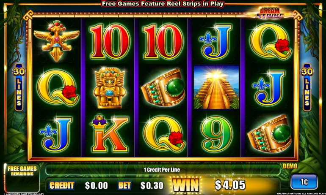This screenshot has height=195, width=326.
Task: Select the golden idol statue symbol
Action: click(x=110, y=88)
